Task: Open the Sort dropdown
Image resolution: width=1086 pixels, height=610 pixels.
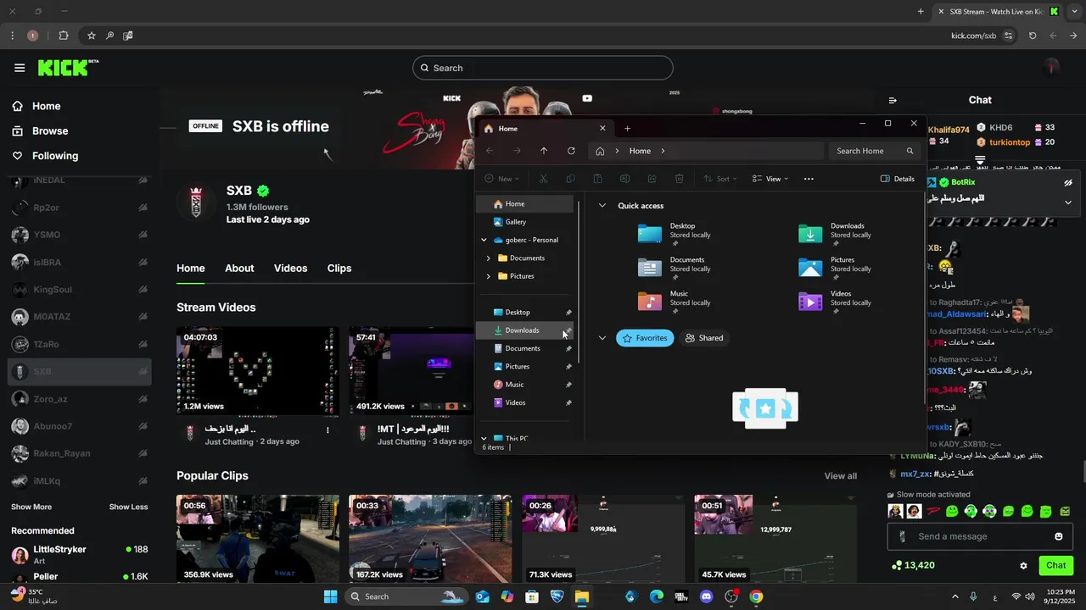Action: [720, 179]
